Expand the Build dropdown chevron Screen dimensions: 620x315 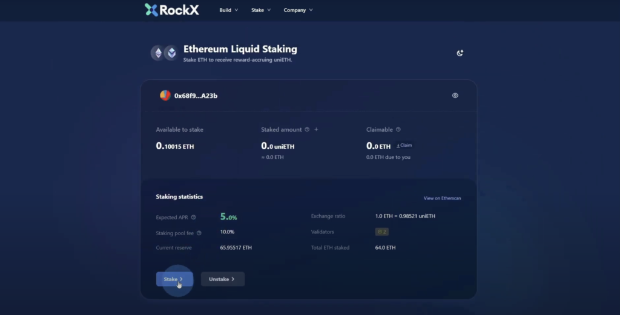point(237,10)
